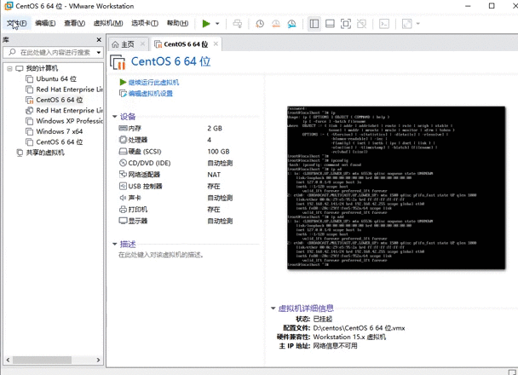
Task: Click the large CentOS VM title icon
Action: click(x=118, y=62)
